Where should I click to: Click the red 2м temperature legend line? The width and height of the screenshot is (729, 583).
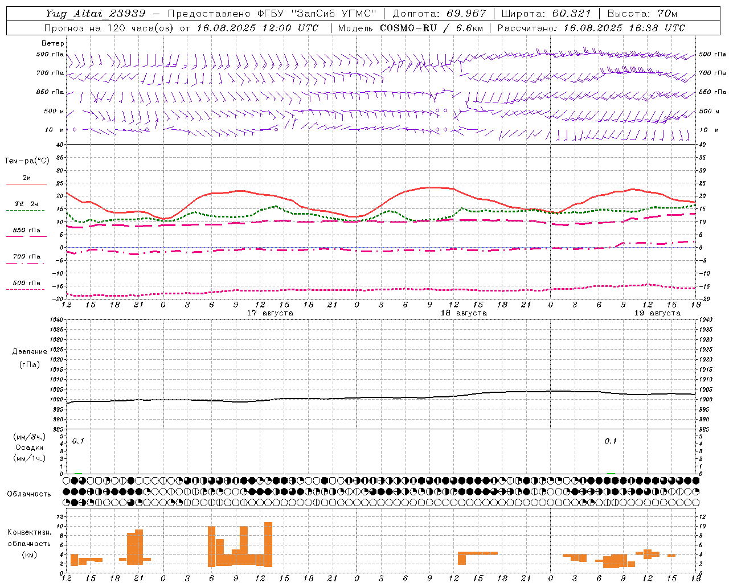(26, 184)
